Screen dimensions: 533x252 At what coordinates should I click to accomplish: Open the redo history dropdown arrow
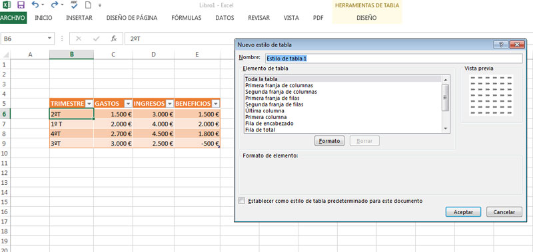(62, 5)
